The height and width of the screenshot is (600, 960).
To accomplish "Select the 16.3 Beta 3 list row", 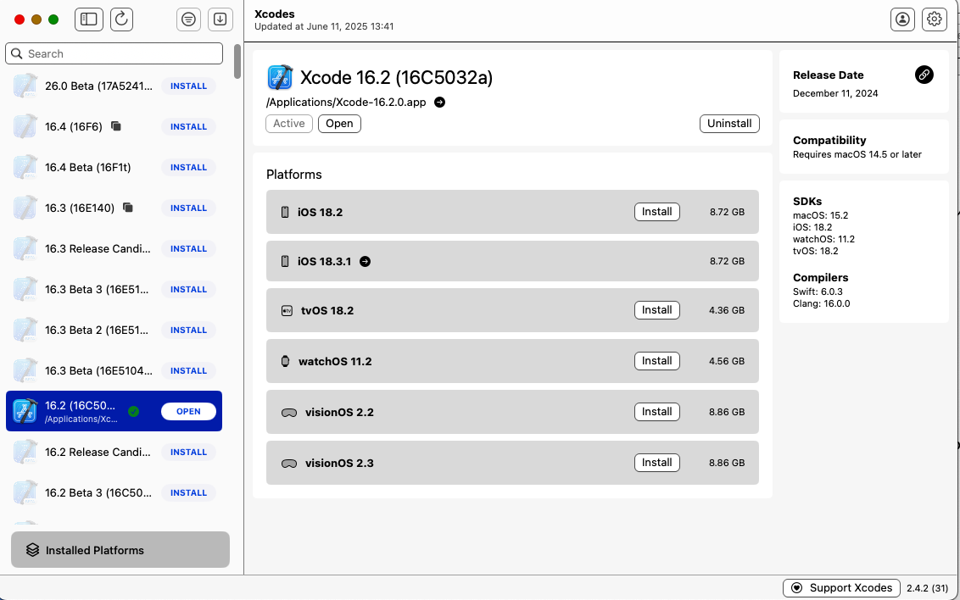I will (x=114, y=289).
